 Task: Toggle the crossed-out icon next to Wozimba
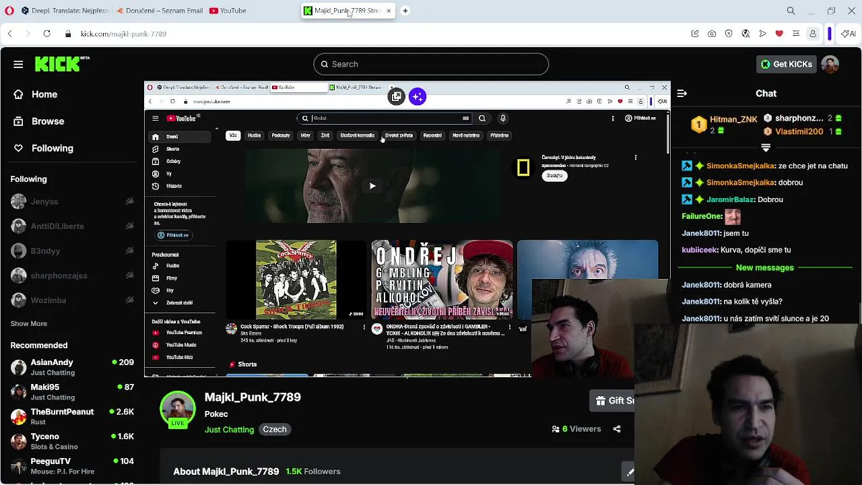(x=129, y=300)
